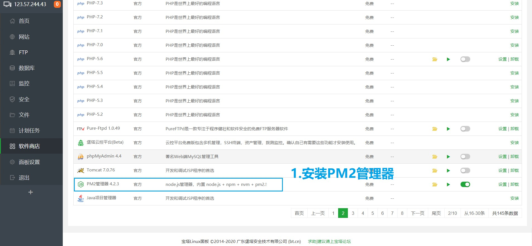
Task: Go to 上一页 previous page
Action: point(318,213)
